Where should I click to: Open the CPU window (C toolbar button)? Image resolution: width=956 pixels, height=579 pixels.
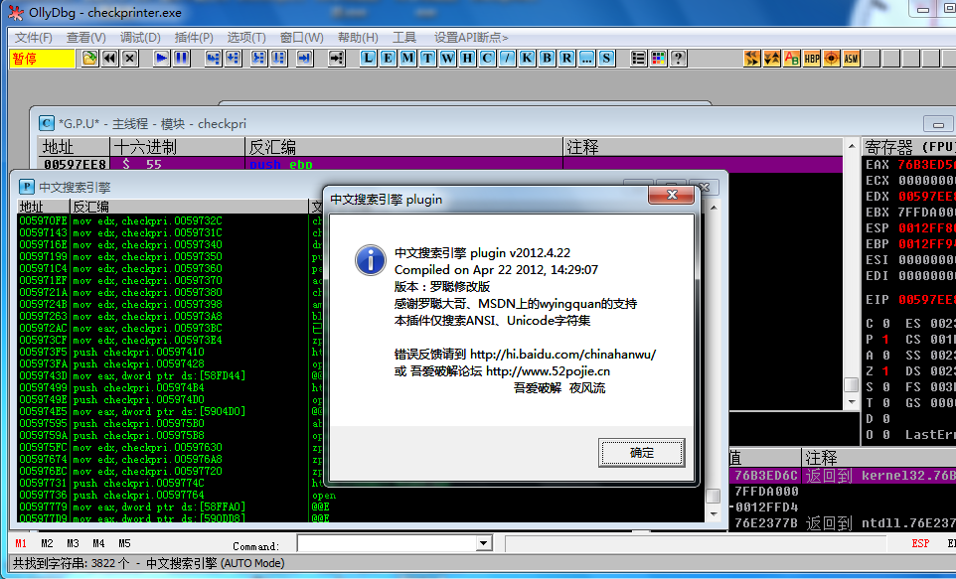click(x=487, y=58)
